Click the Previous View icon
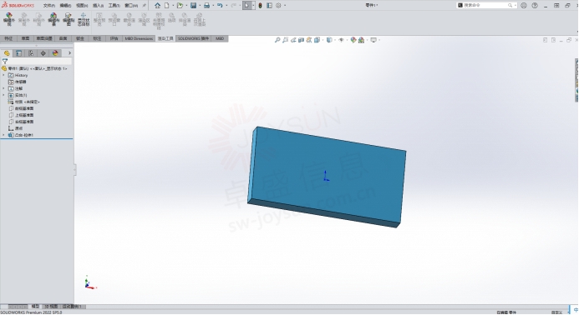The image size is (579, 315). 293,40
